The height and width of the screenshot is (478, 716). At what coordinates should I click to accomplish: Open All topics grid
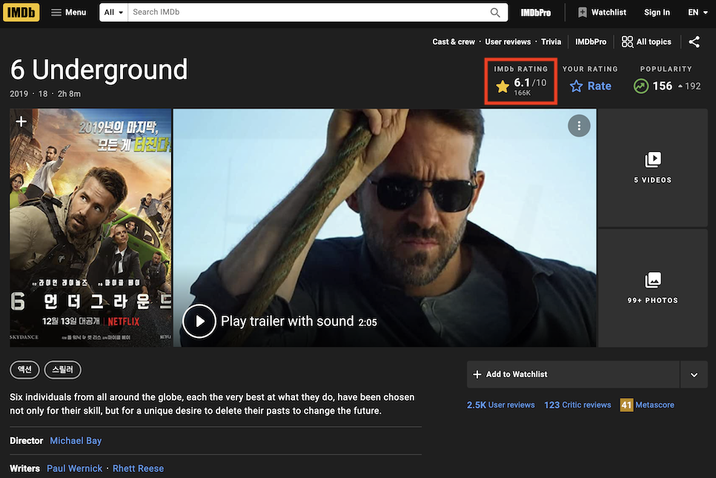[646, 42]
